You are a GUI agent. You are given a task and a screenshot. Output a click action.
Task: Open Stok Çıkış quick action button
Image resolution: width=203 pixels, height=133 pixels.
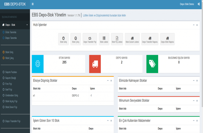coord(76,39)
